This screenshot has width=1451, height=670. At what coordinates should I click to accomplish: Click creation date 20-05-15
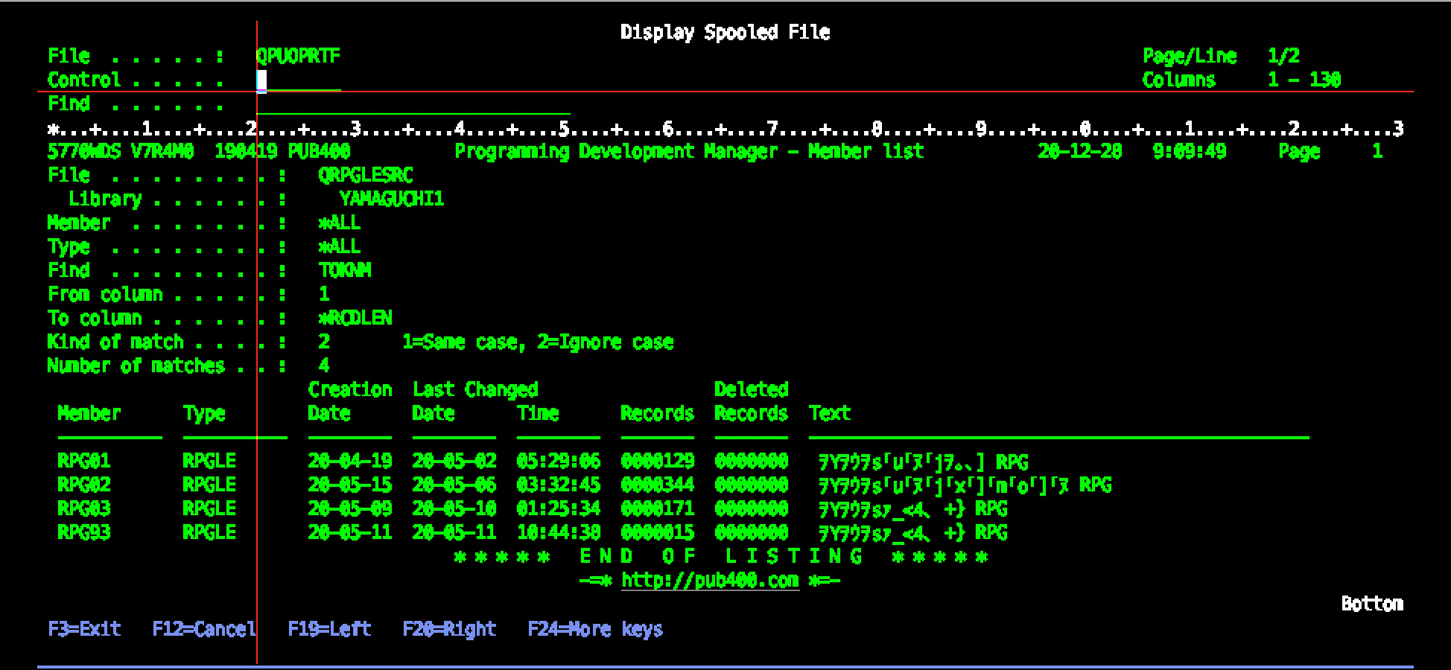[x=350, y=485]
